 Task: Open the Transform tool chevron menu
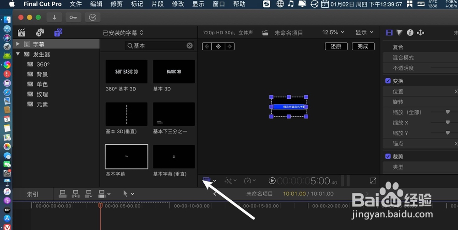coord(215,181)
